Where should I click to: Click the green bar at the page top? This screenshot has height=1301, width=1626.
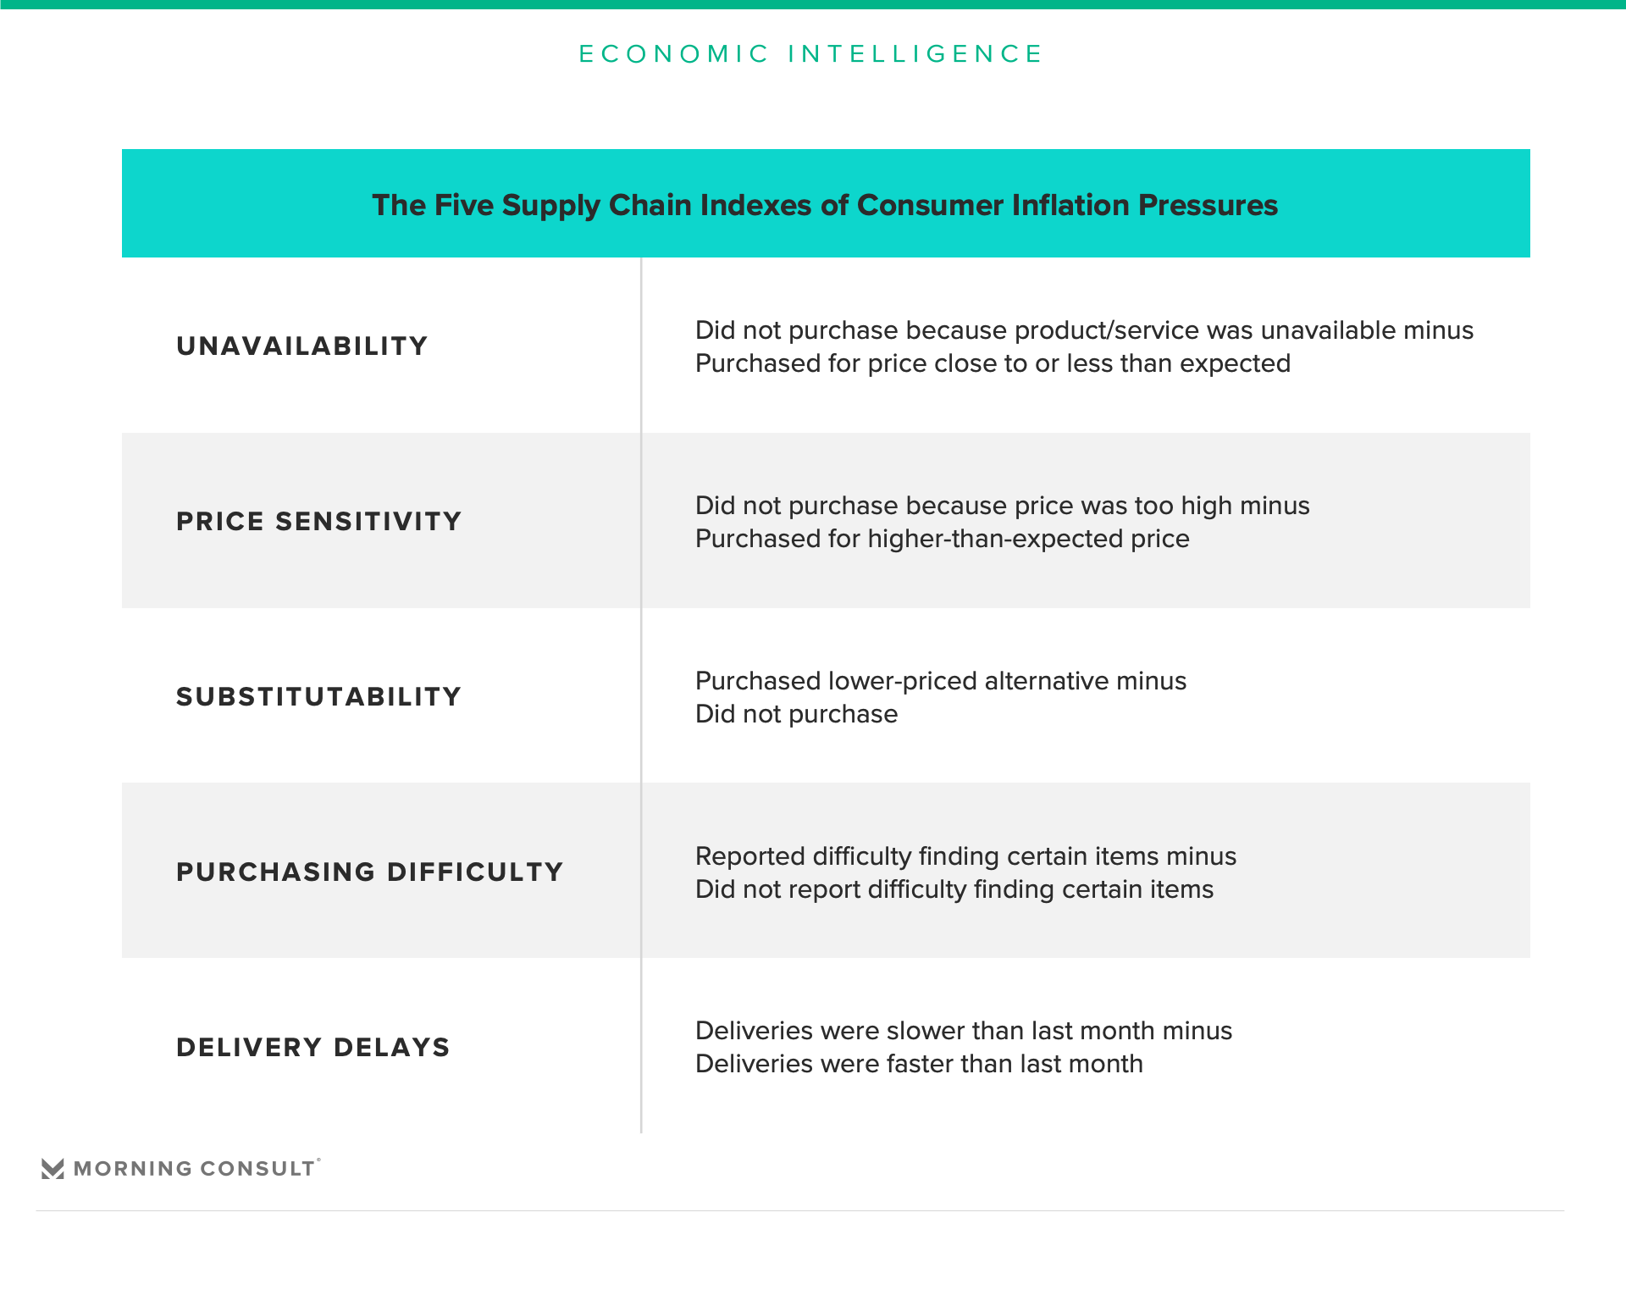click(813, 4)
